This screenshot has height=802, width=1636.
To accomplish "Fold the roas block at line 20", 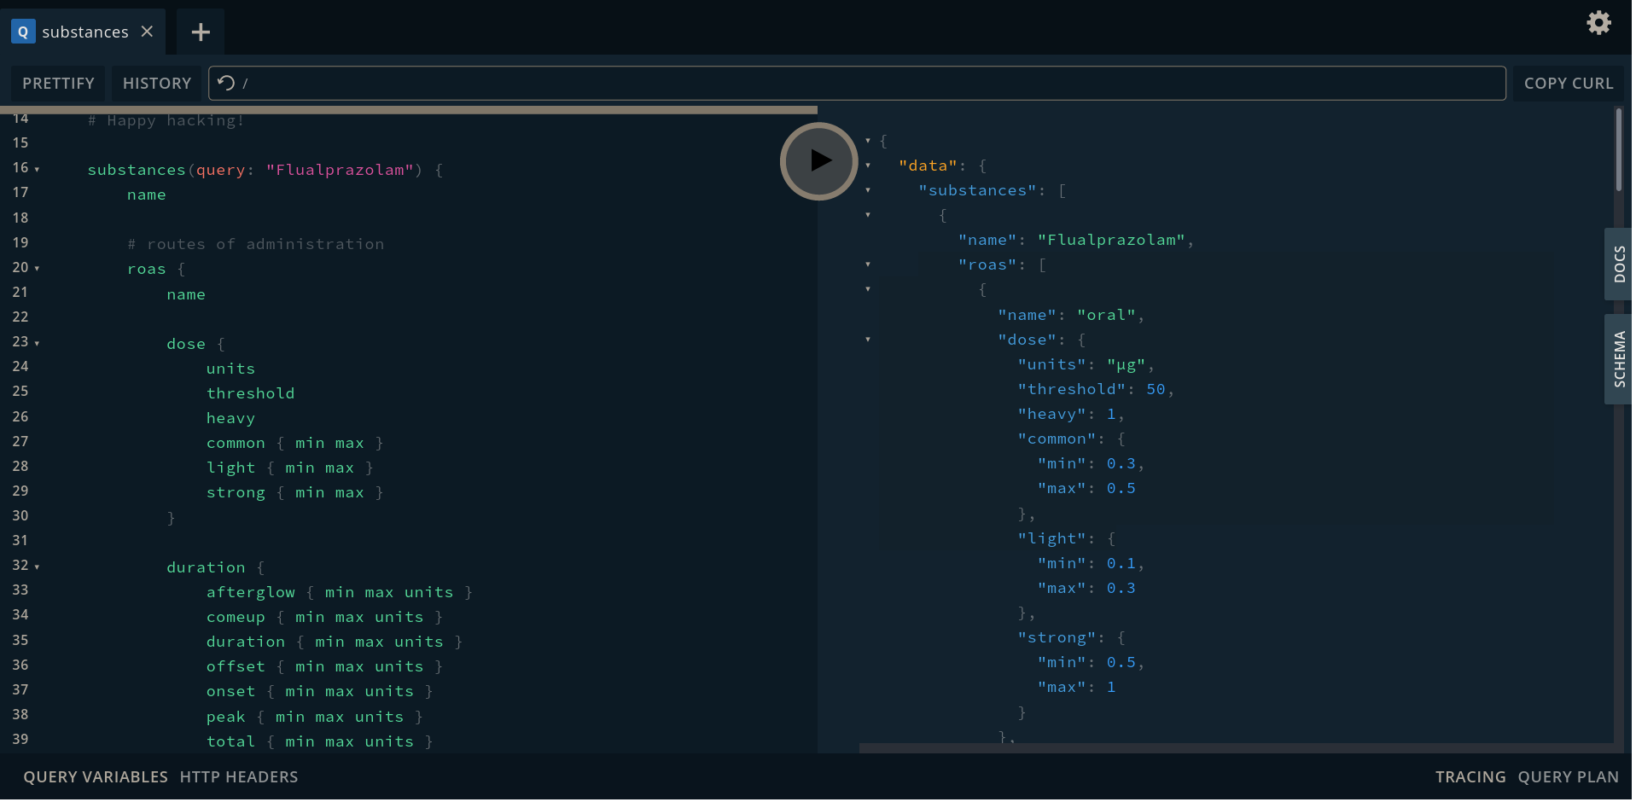I will click(x=37, y=269).
